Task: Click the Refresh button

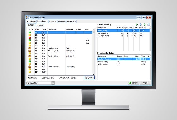Action: pyautogui.click(x=134, y=83)
